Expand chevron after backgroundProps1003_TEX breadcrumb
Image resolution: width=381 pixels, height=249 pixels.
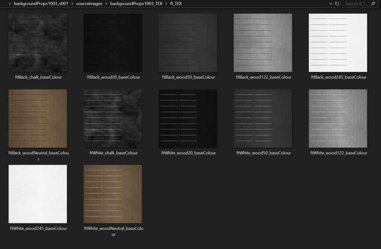coord(166,4)
